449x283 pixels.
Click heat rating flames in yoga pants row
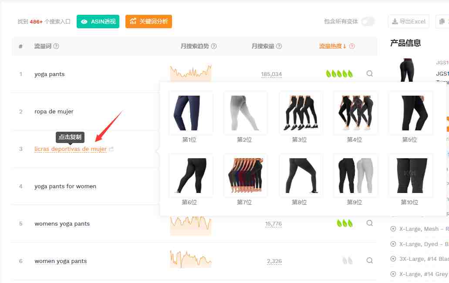(339, 74)
